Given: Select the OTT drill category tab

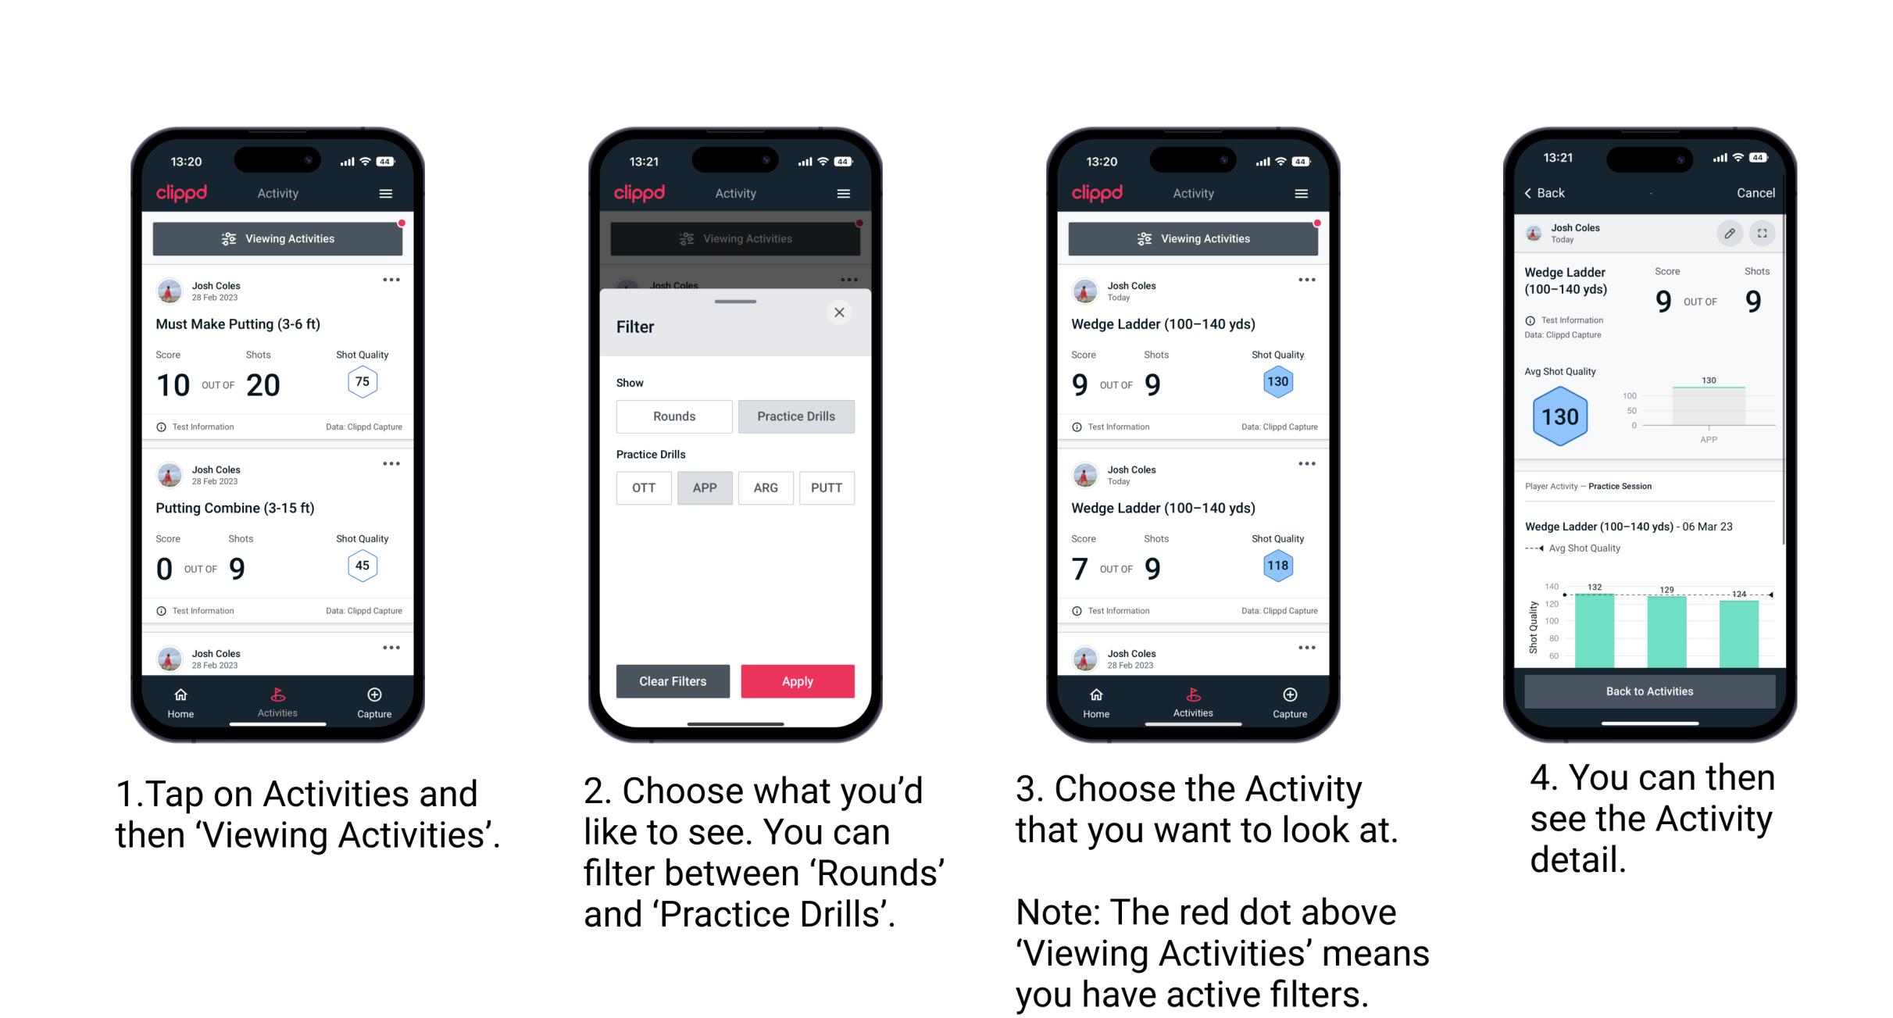Looking at the screenshot, I should [645, 488].
